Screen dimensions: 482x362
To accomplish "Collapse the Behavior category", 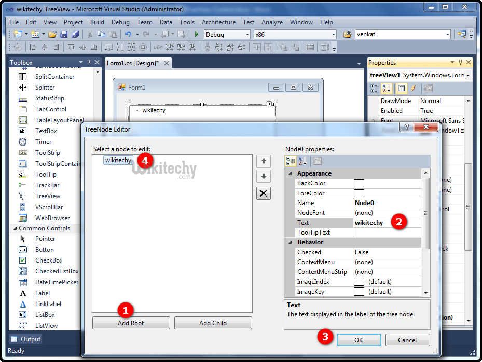I will (x=290, y=242).
